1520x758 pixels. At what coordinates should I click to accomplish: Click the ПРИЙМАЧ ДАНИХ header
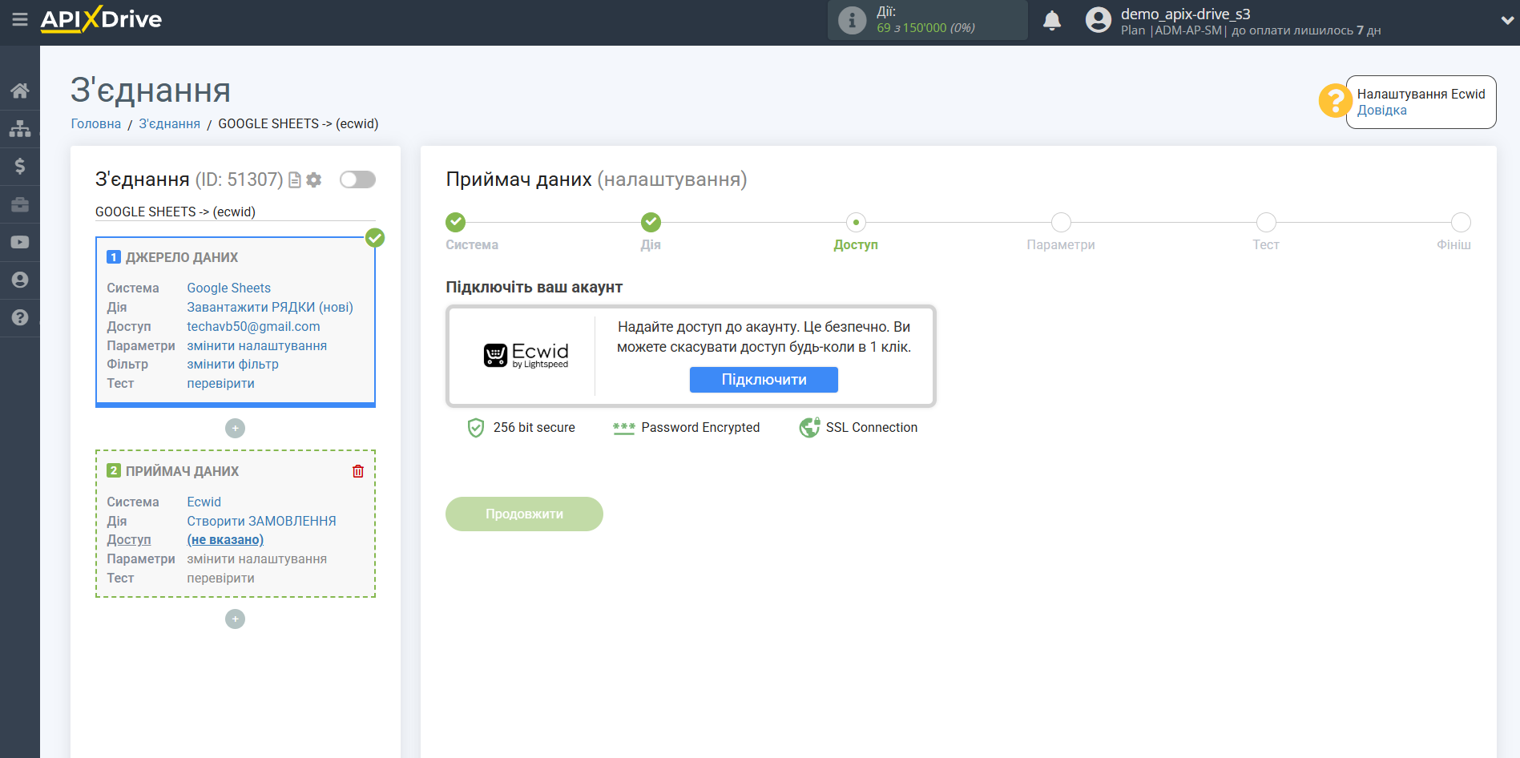click(x=182, y=471)
